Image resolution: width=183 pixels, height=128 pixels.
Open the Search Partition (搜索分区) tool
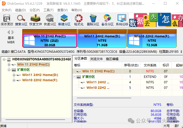(21, 20)
